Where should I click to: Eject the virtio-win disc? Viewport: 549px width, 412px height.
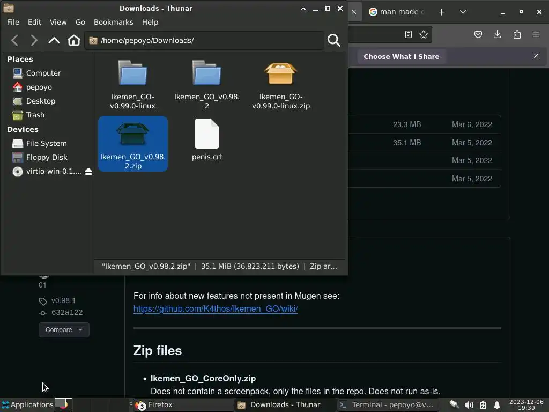click(x=88, y=171)
